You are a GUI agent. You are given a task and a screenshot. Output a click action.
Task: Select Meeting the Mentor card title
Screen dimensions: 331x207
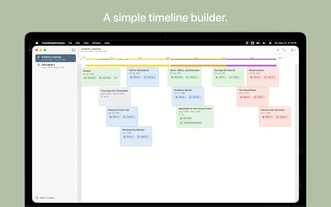click(x=133, y=130)
